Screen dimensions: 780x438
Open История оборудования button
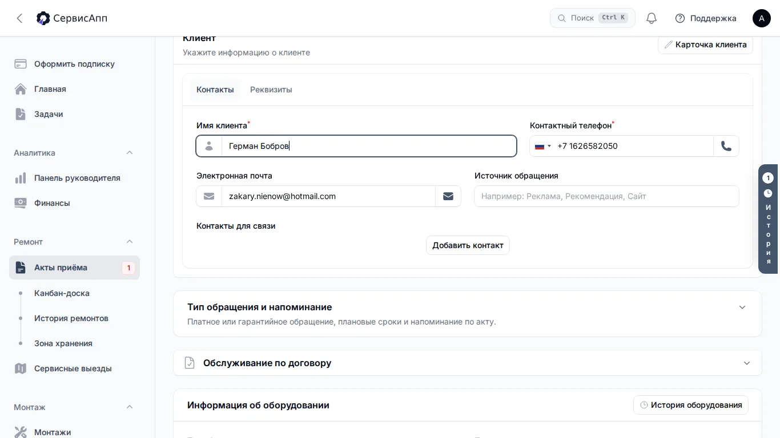click(691, 405)
